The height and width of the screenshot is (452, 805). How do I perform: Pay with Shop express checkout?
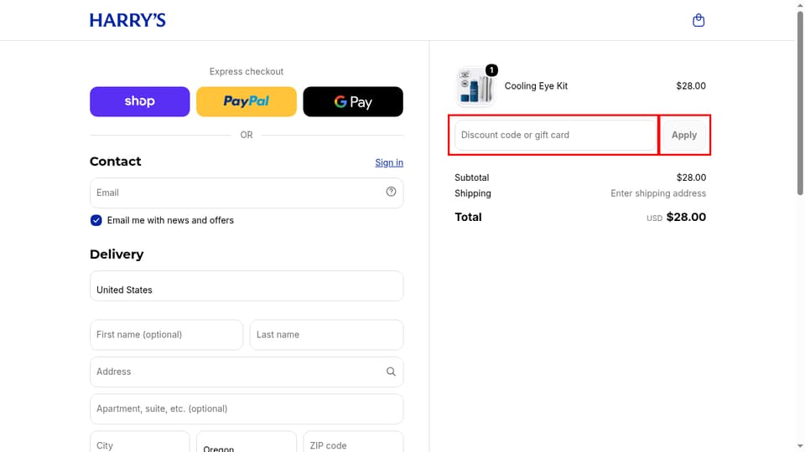coord(140,101)
